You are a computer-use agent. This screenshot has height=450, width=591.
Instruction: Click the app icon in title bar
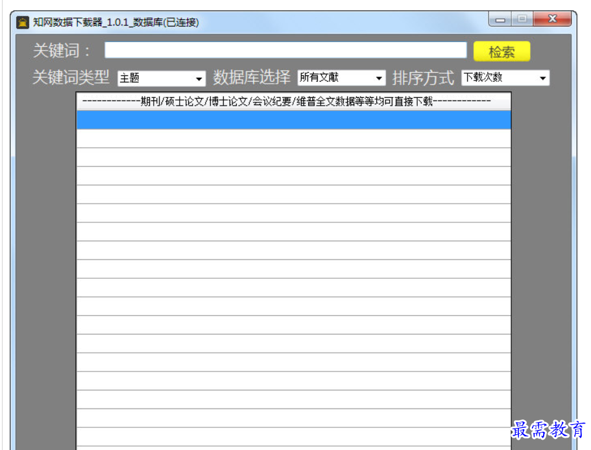tap(23, 23)
